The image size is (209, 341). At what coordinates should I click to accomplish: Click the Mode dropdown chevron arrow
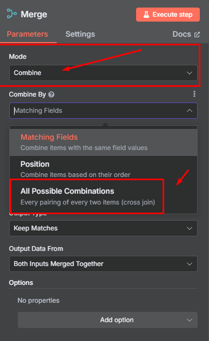point(190,73)
